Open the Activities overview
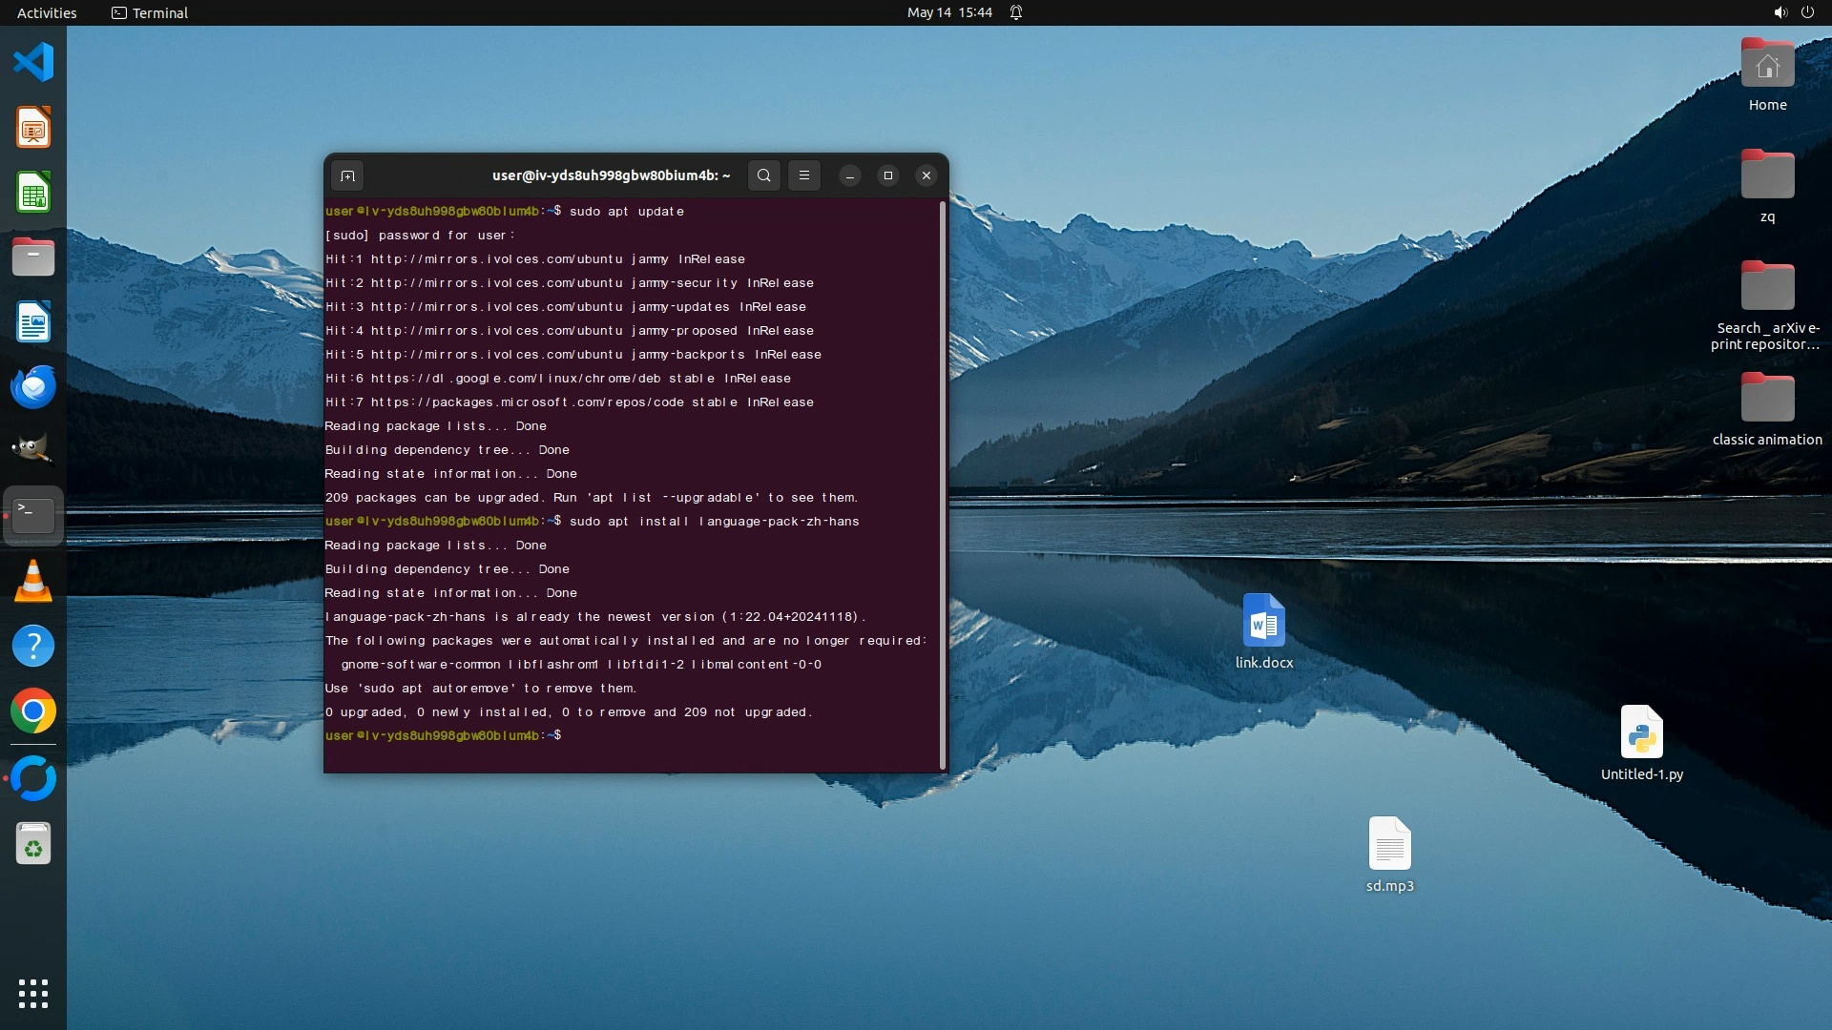1832x1030 pixels. pyautogui.click(x=47, y=12)
